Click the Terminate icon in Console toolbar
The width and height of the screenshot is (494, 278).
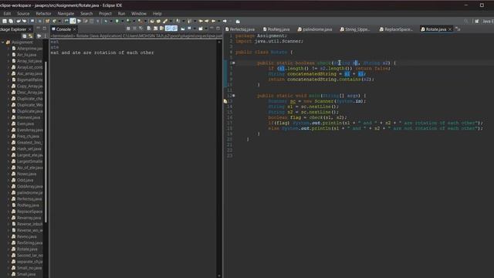tap(128, 29)
